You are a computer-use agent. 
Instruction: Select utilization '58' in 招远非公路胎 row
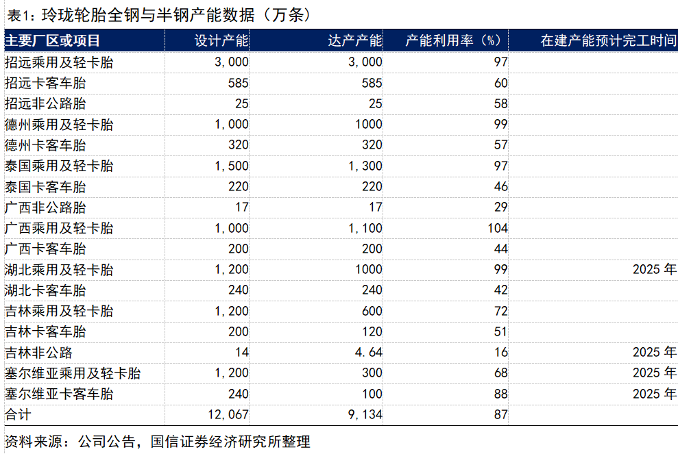[x=501, y=103]
